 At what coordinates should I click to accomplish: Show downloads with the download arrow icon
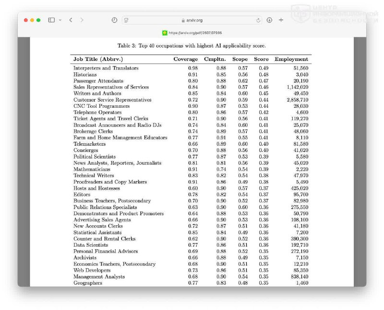pos(269,20)
